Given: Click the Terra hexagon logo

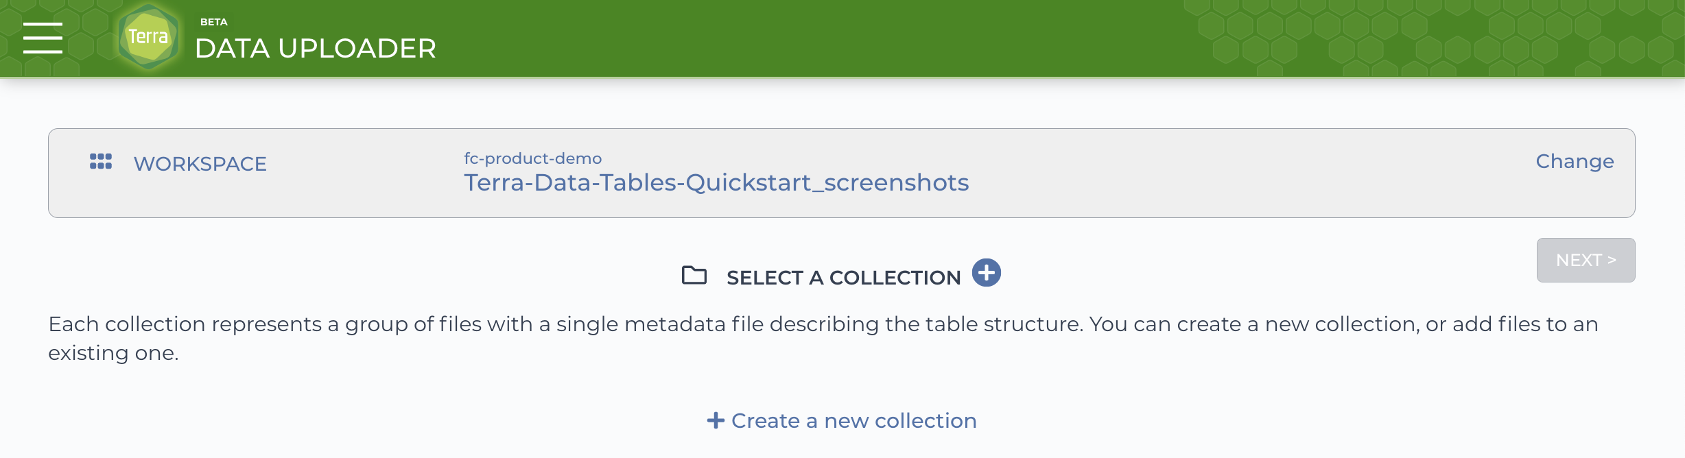Looking at the screenshot, I should [x=148, y=37].
